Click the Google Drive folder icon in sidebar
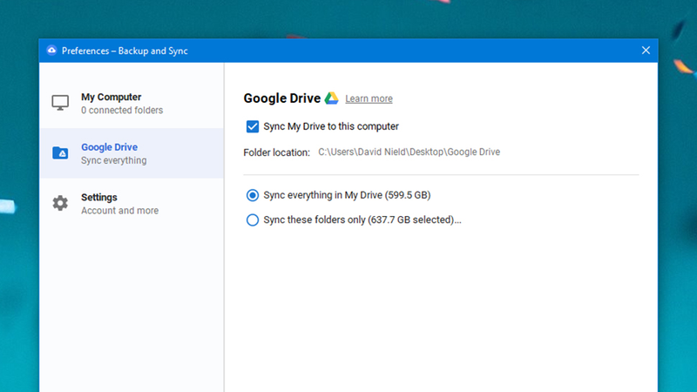The image size is (697, 392). tap(60, 153)
